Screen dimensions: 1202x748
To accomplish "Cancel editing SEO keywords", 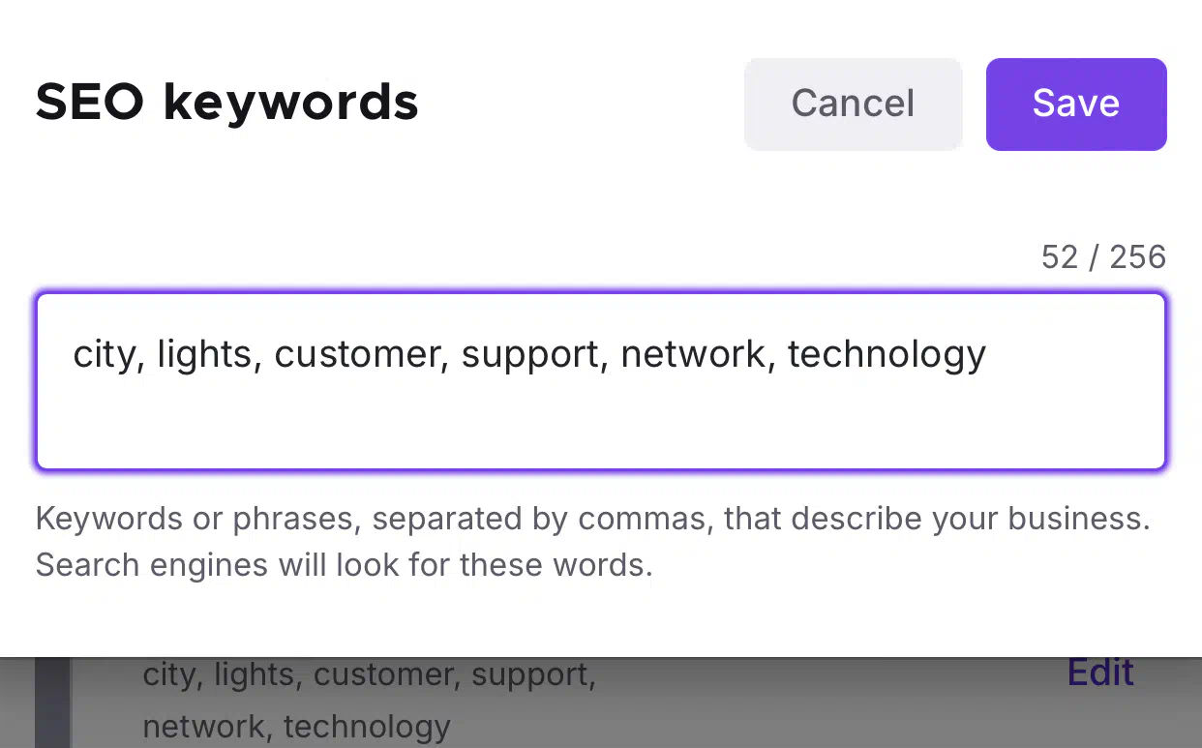I will (x=853, y=104).
